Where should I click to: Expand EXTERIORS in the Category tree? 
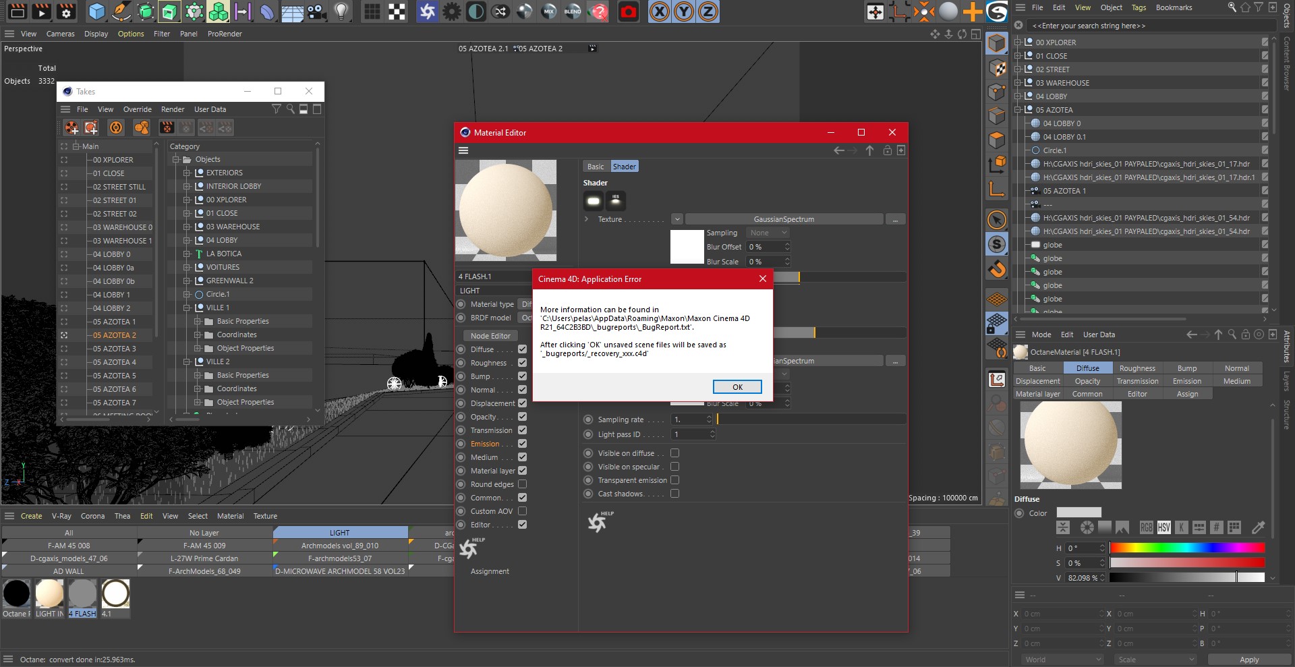187,173
